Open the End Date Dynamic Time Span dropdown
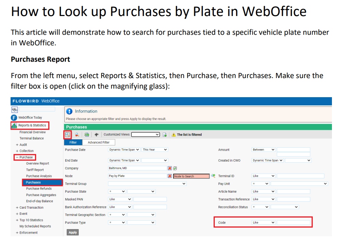This screenshot has width=350, height=239. coord(124,160)
